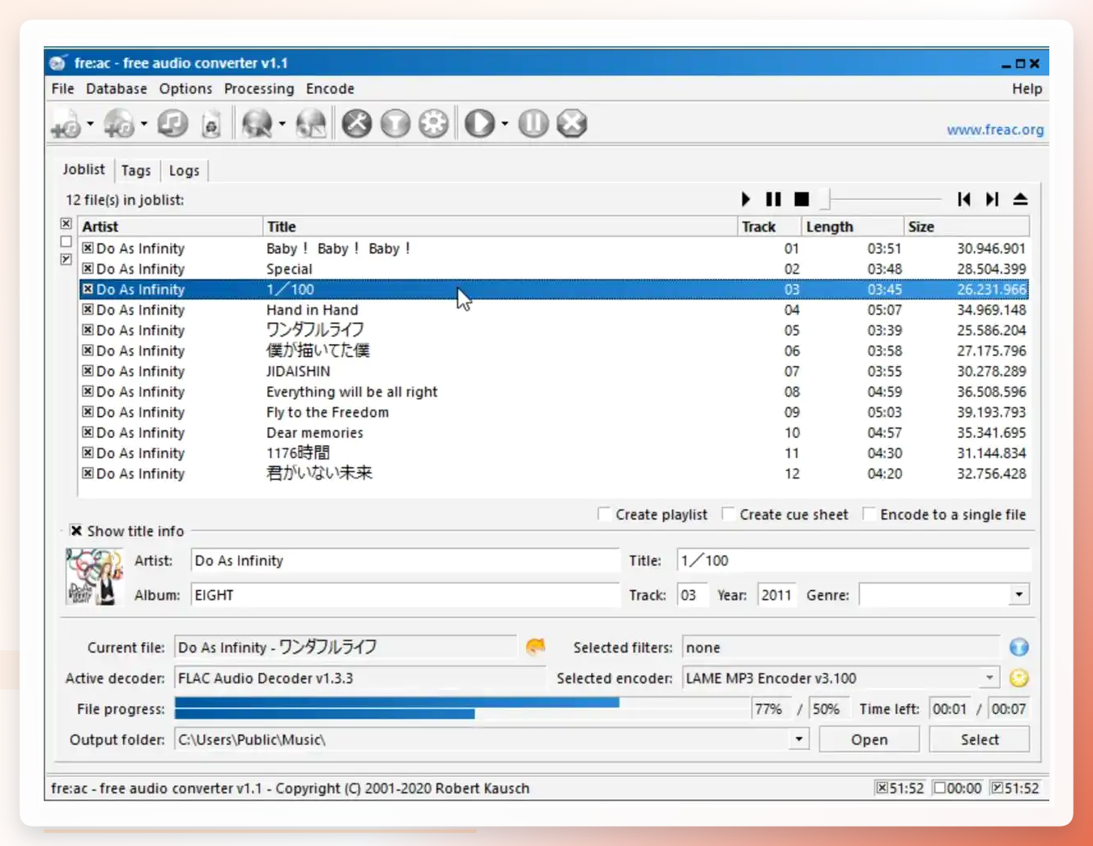Image resolution: width=1093 pixels, height=846 pixels.
Task: Expand the Selected encoder dropdown
Action: [x=989, y=678]
